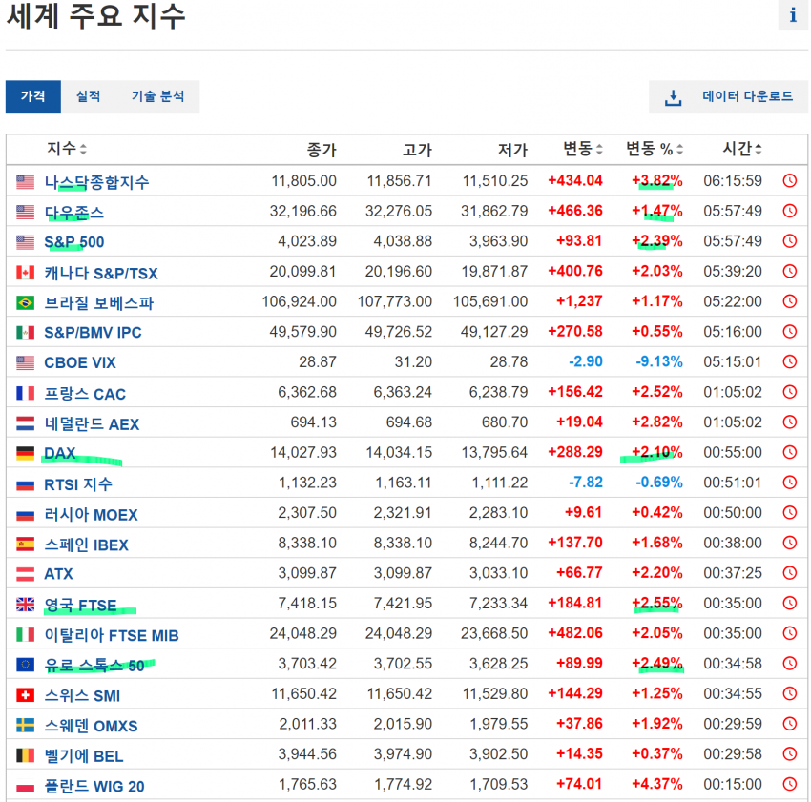
Task: Open the S&P 500 index link
Action: (x=74, y=242)
